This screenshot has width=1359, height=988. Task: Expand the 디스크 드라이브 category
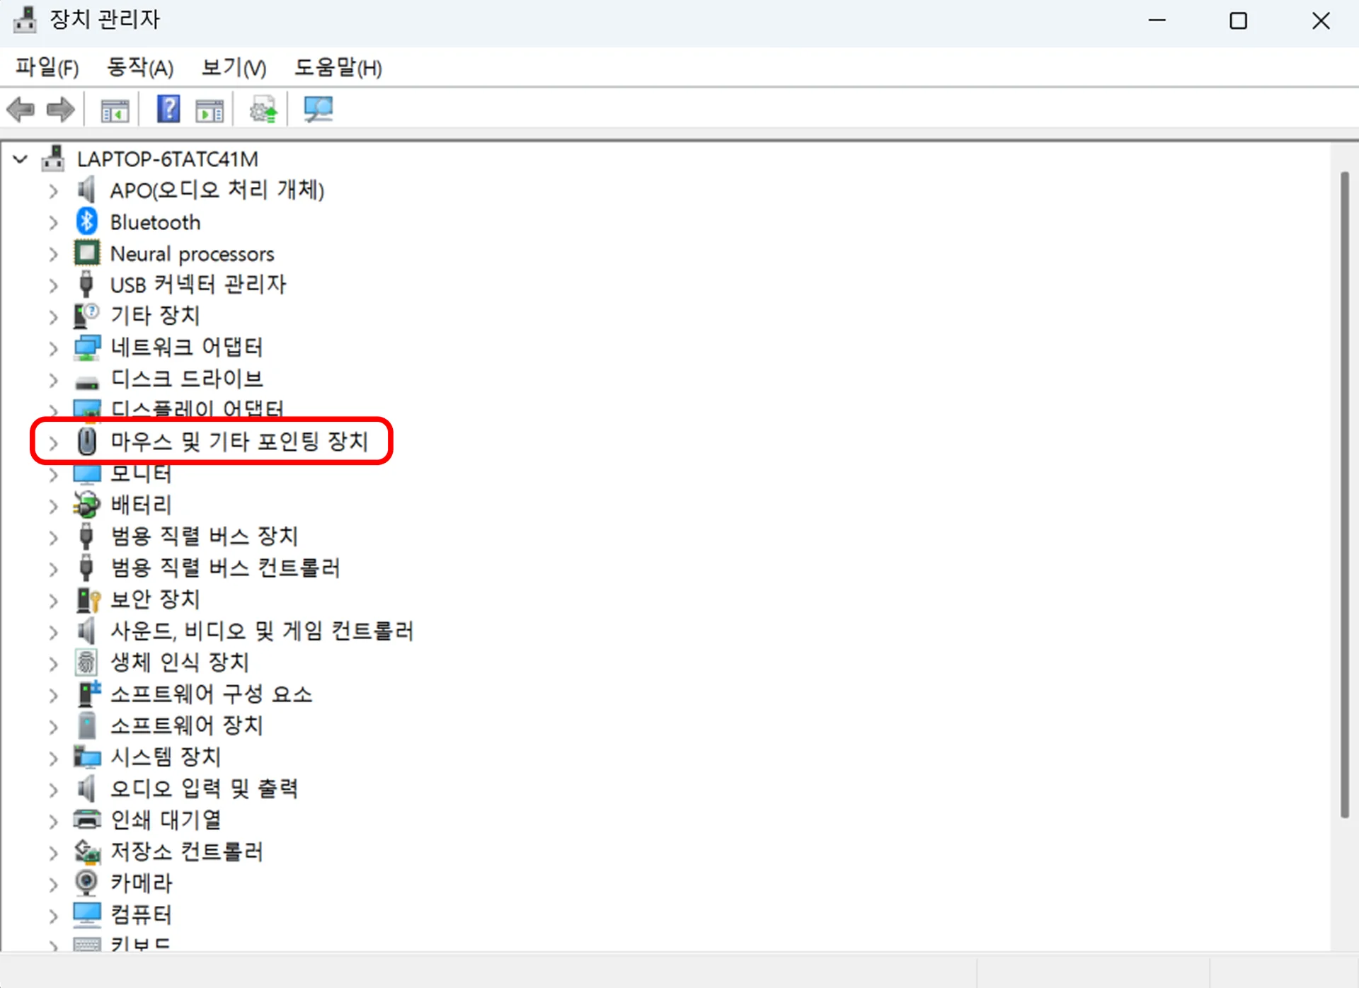(53, 379)
